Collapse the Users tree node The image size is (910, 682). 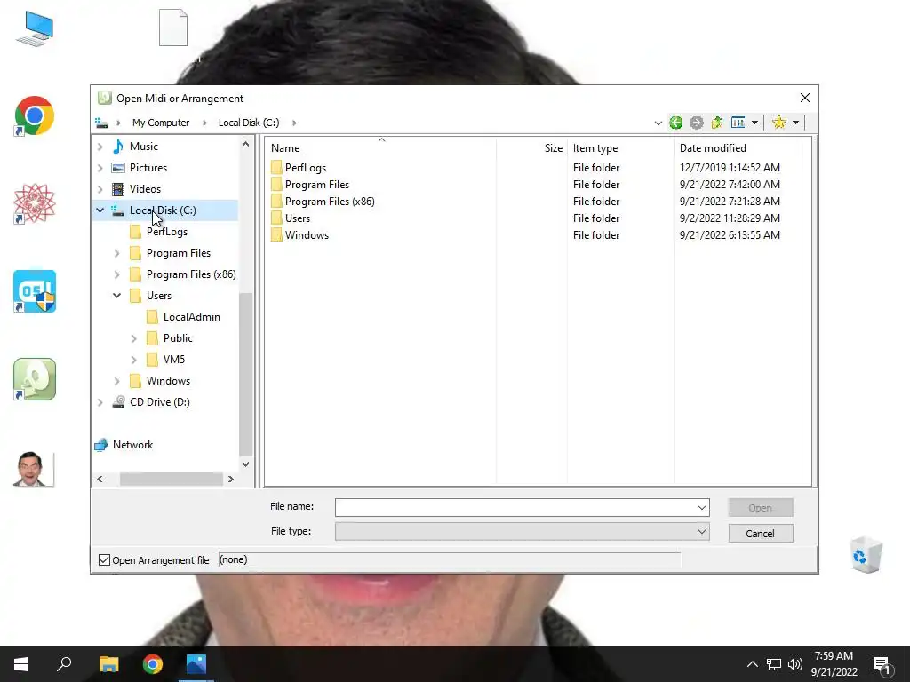pos(116,296)
